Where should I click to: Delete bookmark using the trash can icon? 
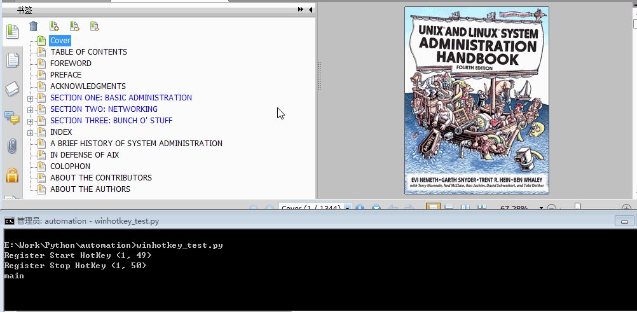pos(33,27)
